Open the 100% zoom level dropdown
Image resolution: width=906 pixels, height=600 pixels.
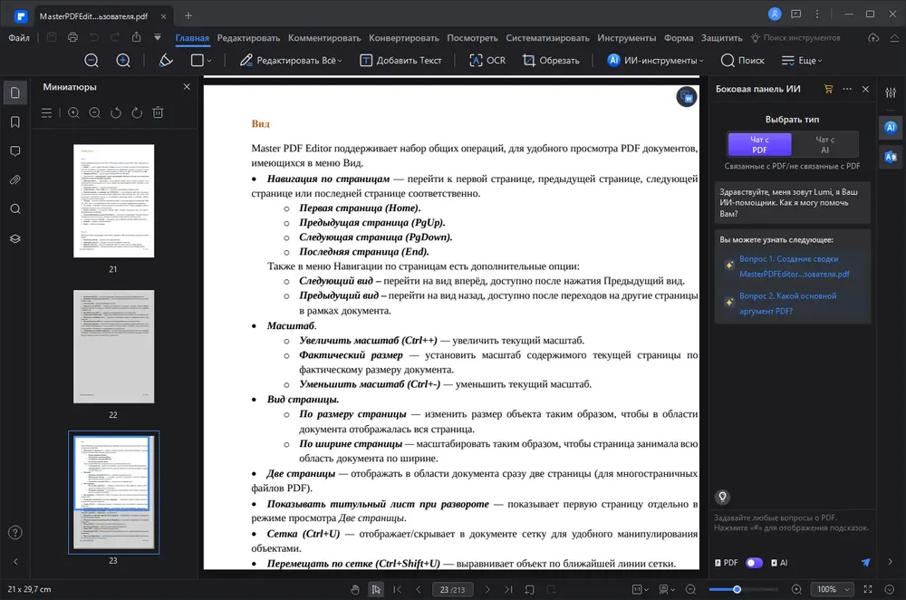[832, 589]
